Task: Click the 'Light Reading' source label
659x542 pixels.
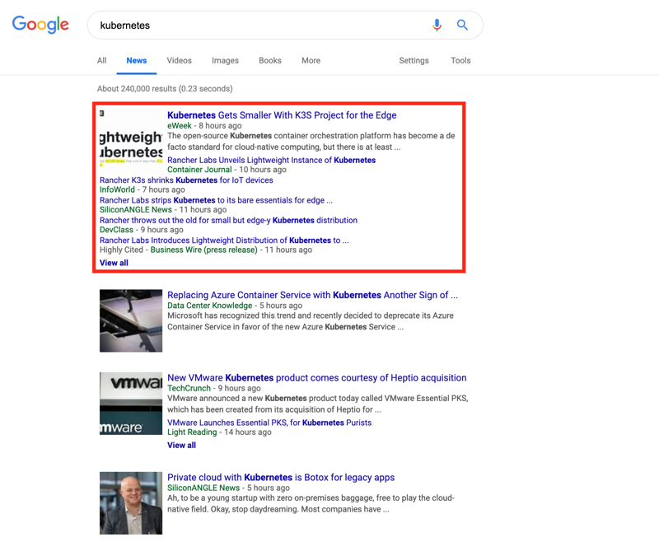Action: coord(192,432)
